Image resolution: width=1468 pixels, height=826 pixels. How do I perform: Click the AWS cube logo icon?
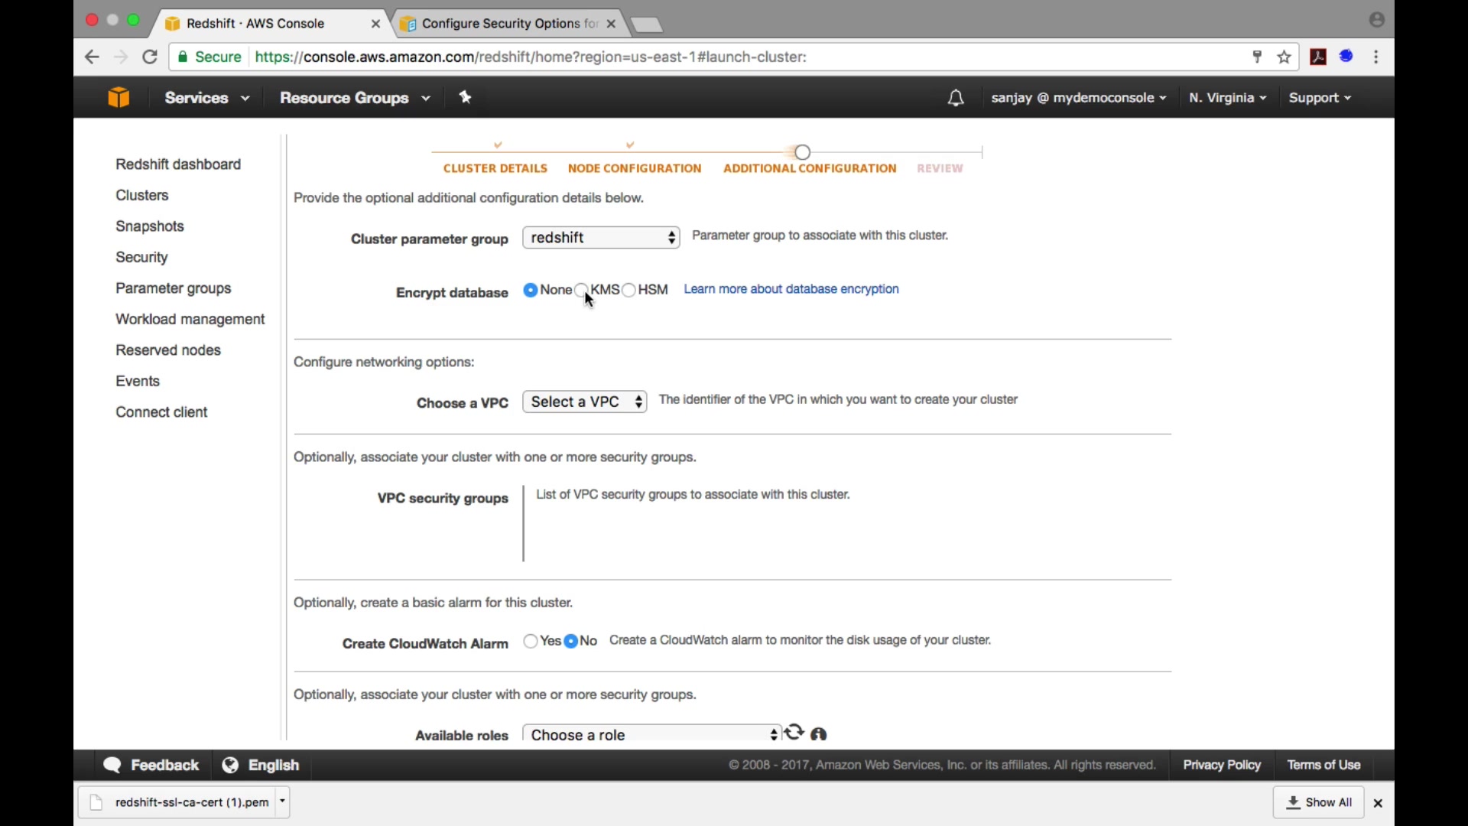(119, 98)
